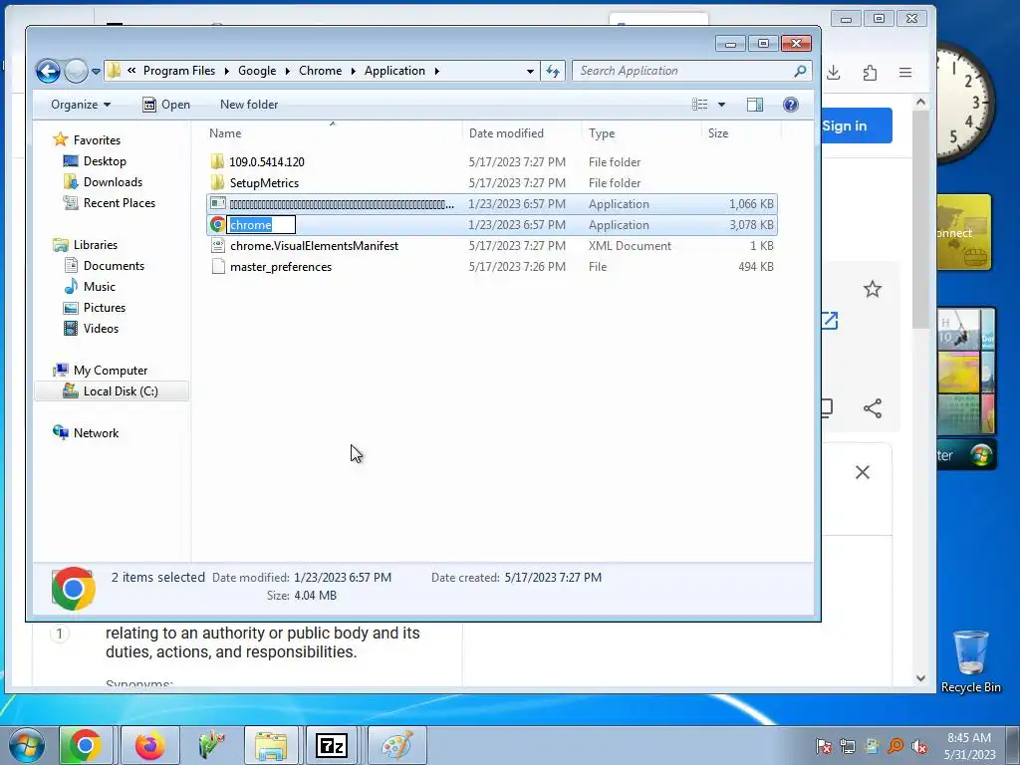
Task: Click Open in the toolbar
Action: (x=166, y=105)
